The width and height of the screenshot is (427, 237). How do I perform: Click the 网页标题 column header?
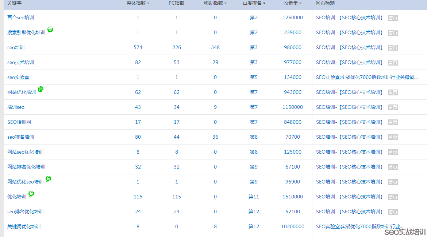pos(325,3)
